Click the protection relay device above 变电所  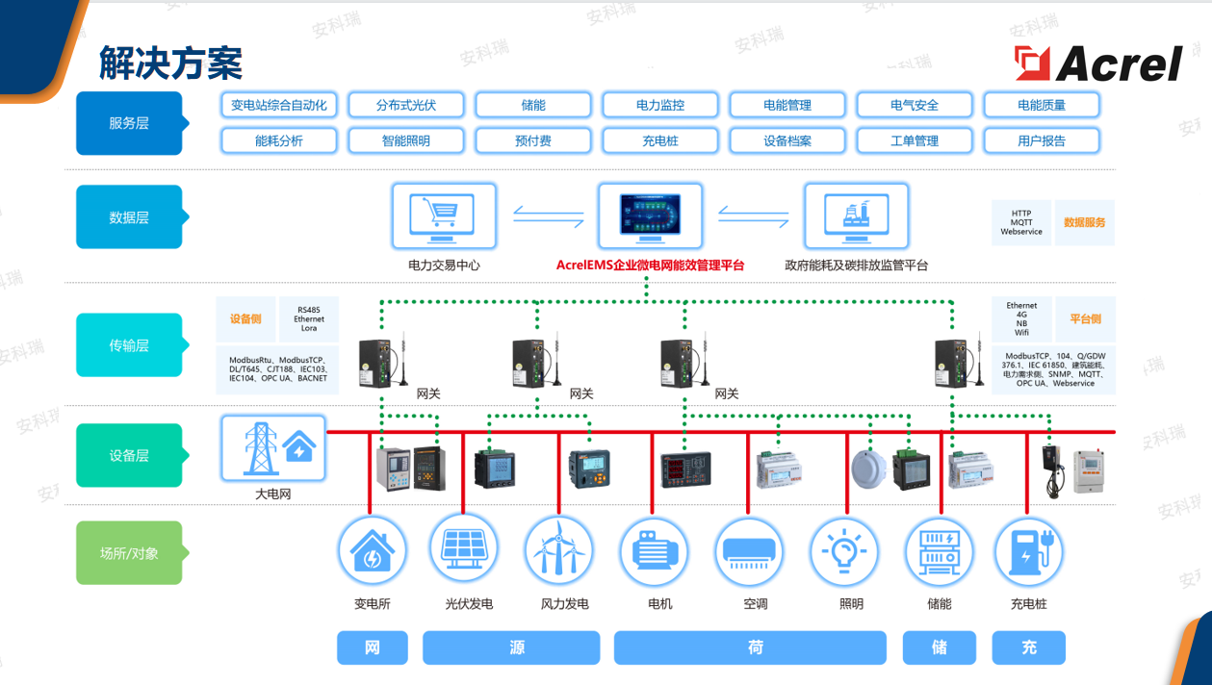click(x=392, y=470)
